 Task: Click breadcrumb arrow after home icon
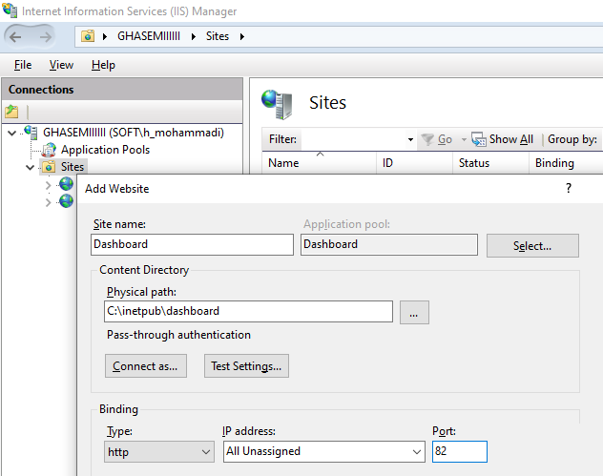105,36
